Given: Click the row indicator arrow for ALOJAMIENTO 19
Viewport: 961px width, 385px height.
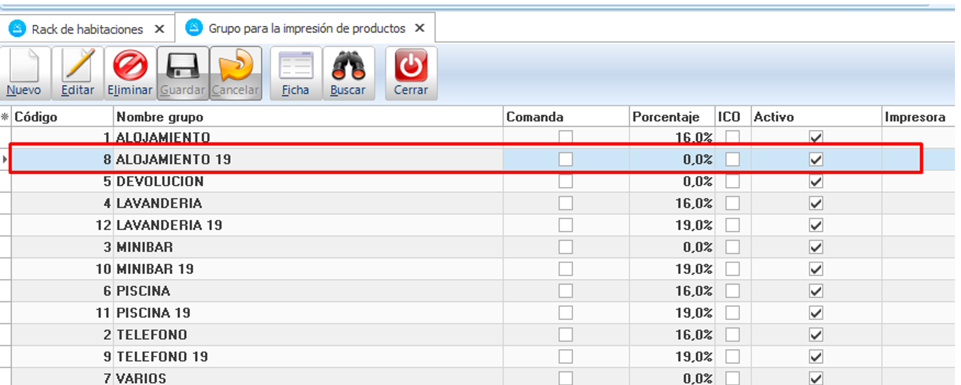Looking at the screenshot, I should pos(5,159).
